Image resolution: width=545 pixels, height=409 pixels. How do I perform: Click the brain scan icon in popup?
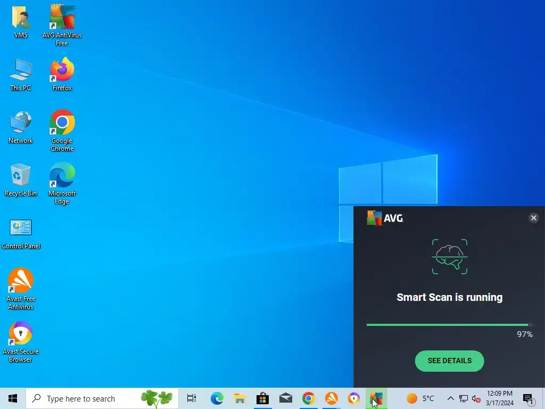coord(449,257)
